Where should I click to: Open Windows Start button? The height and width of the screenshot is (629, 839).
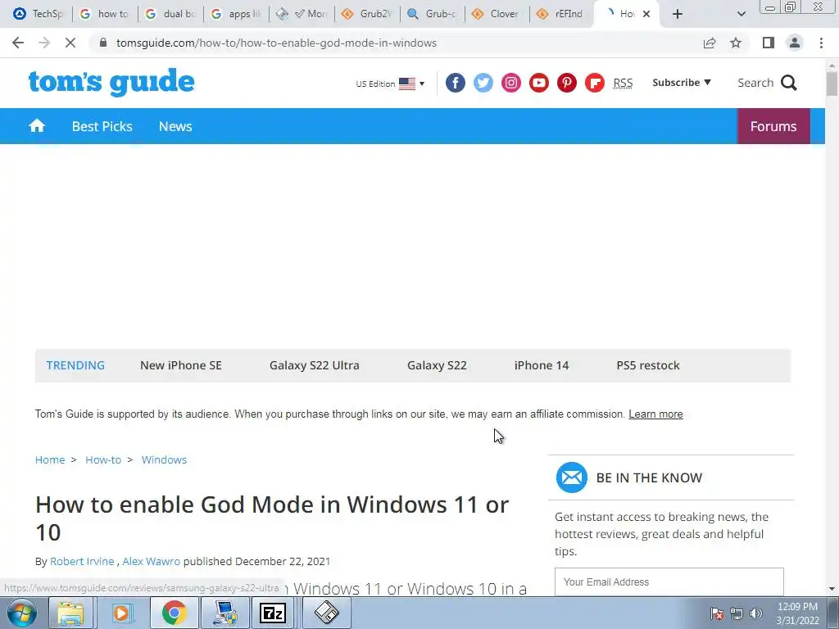[x=22, y=613]
